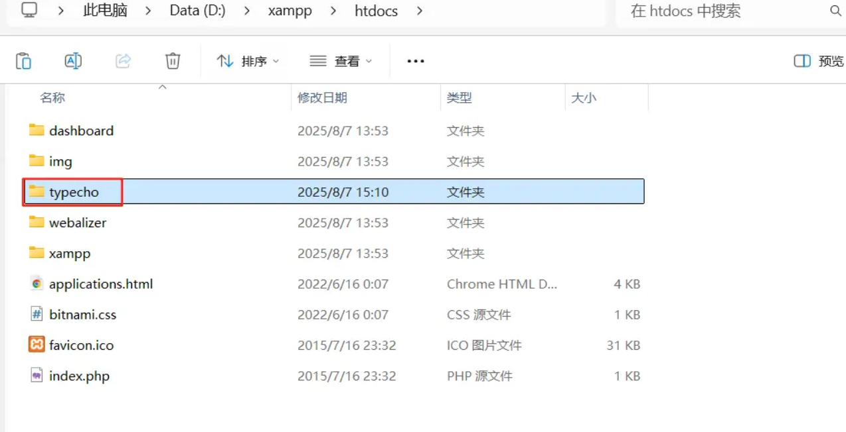Open the 查看 view dropdown
The image size is (846, 432).
pyautogui.click(x=341, y=61)
